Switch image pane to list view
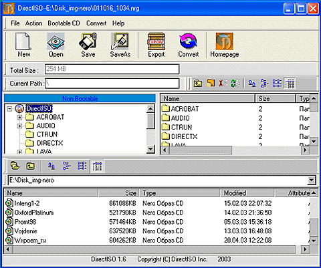The width and height of the screenshot is (321, 268). point(277,84)
